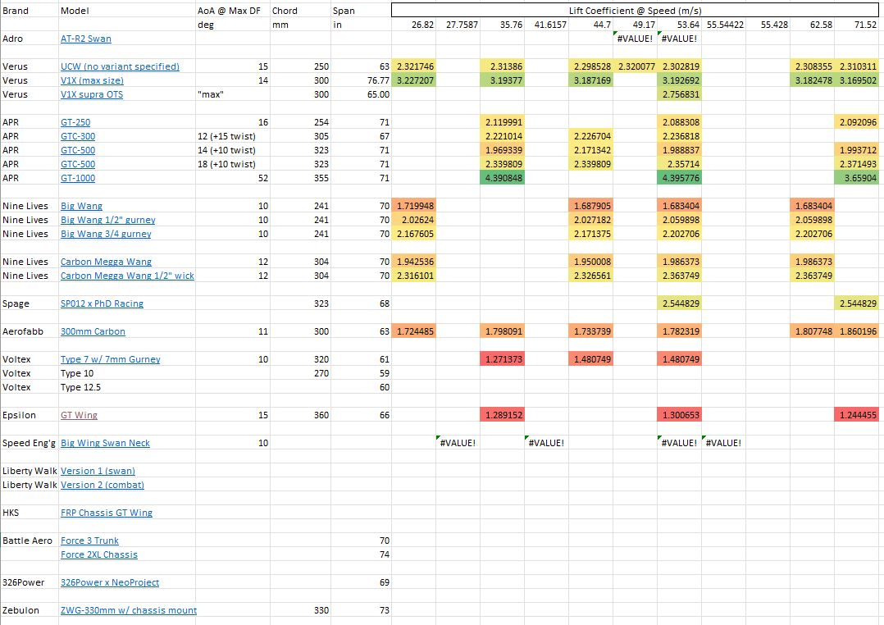Select the cell with value 1.300653

coord(679,415)
